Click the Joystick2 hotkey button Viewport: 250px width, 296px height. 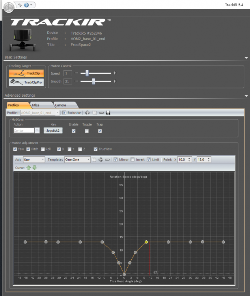tap(53, 131)
